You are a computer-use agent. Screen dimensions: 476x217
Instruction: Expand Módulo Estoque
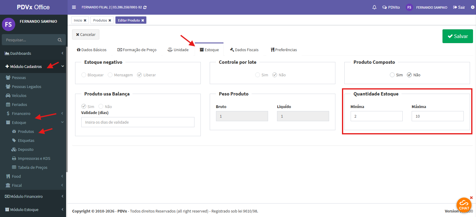point(33,210)
